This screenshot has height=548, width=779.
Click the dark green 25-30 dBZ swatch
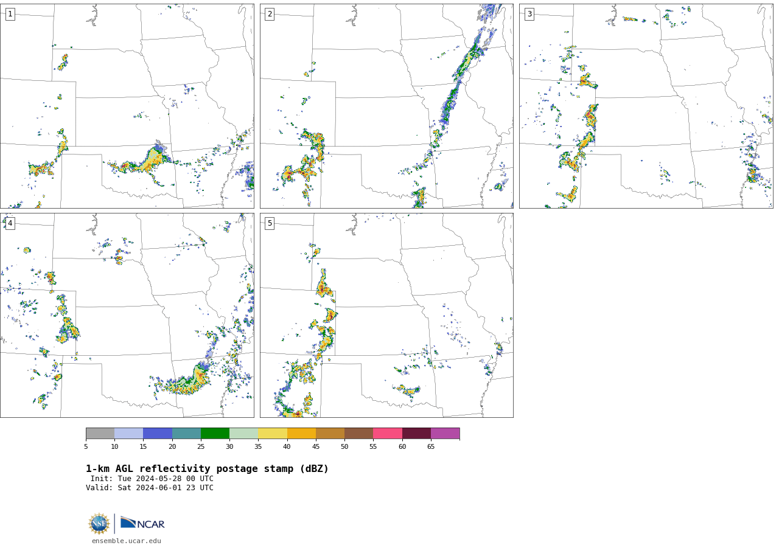coord(215,434)
